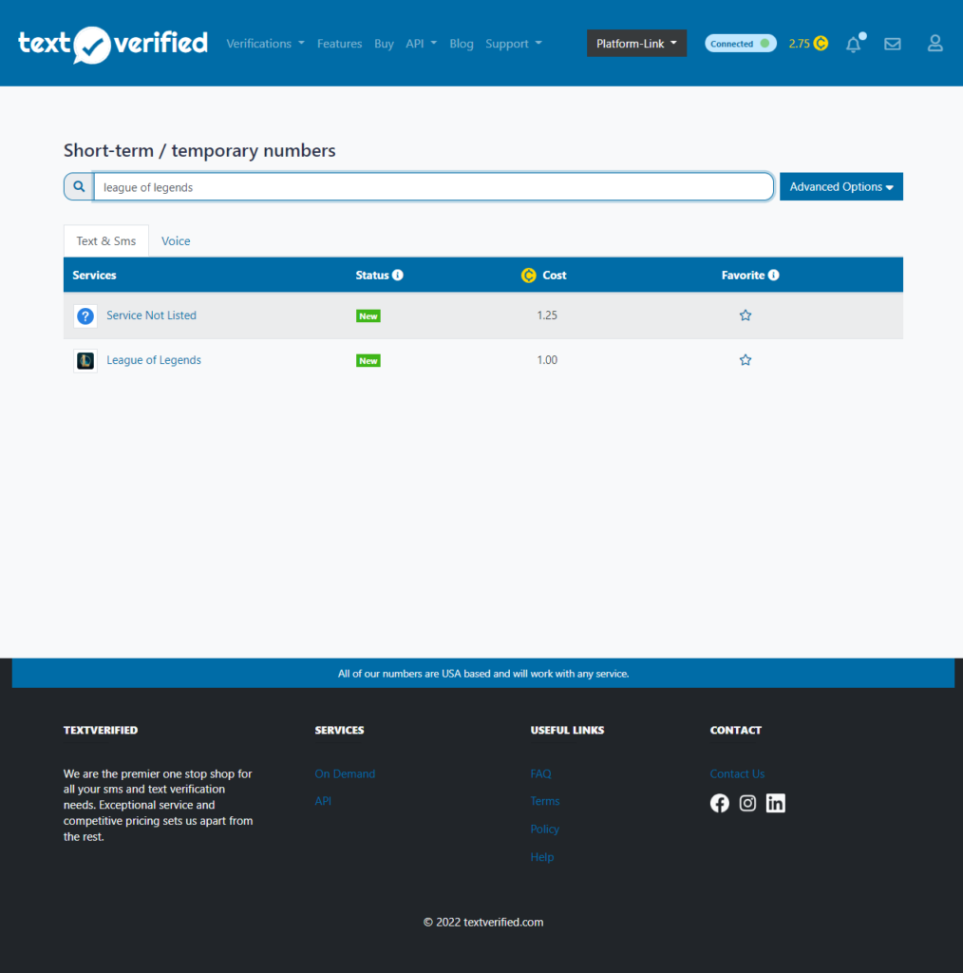Image resolution: width=963 pixels, height=973 pixels.
Task: Toggle the Connected status switch
Action: pyautogui.click(x=741, y=44)
